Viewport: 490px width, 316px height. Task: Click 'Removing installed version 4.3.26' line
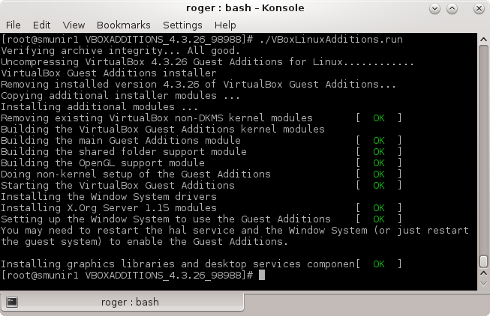198,84
